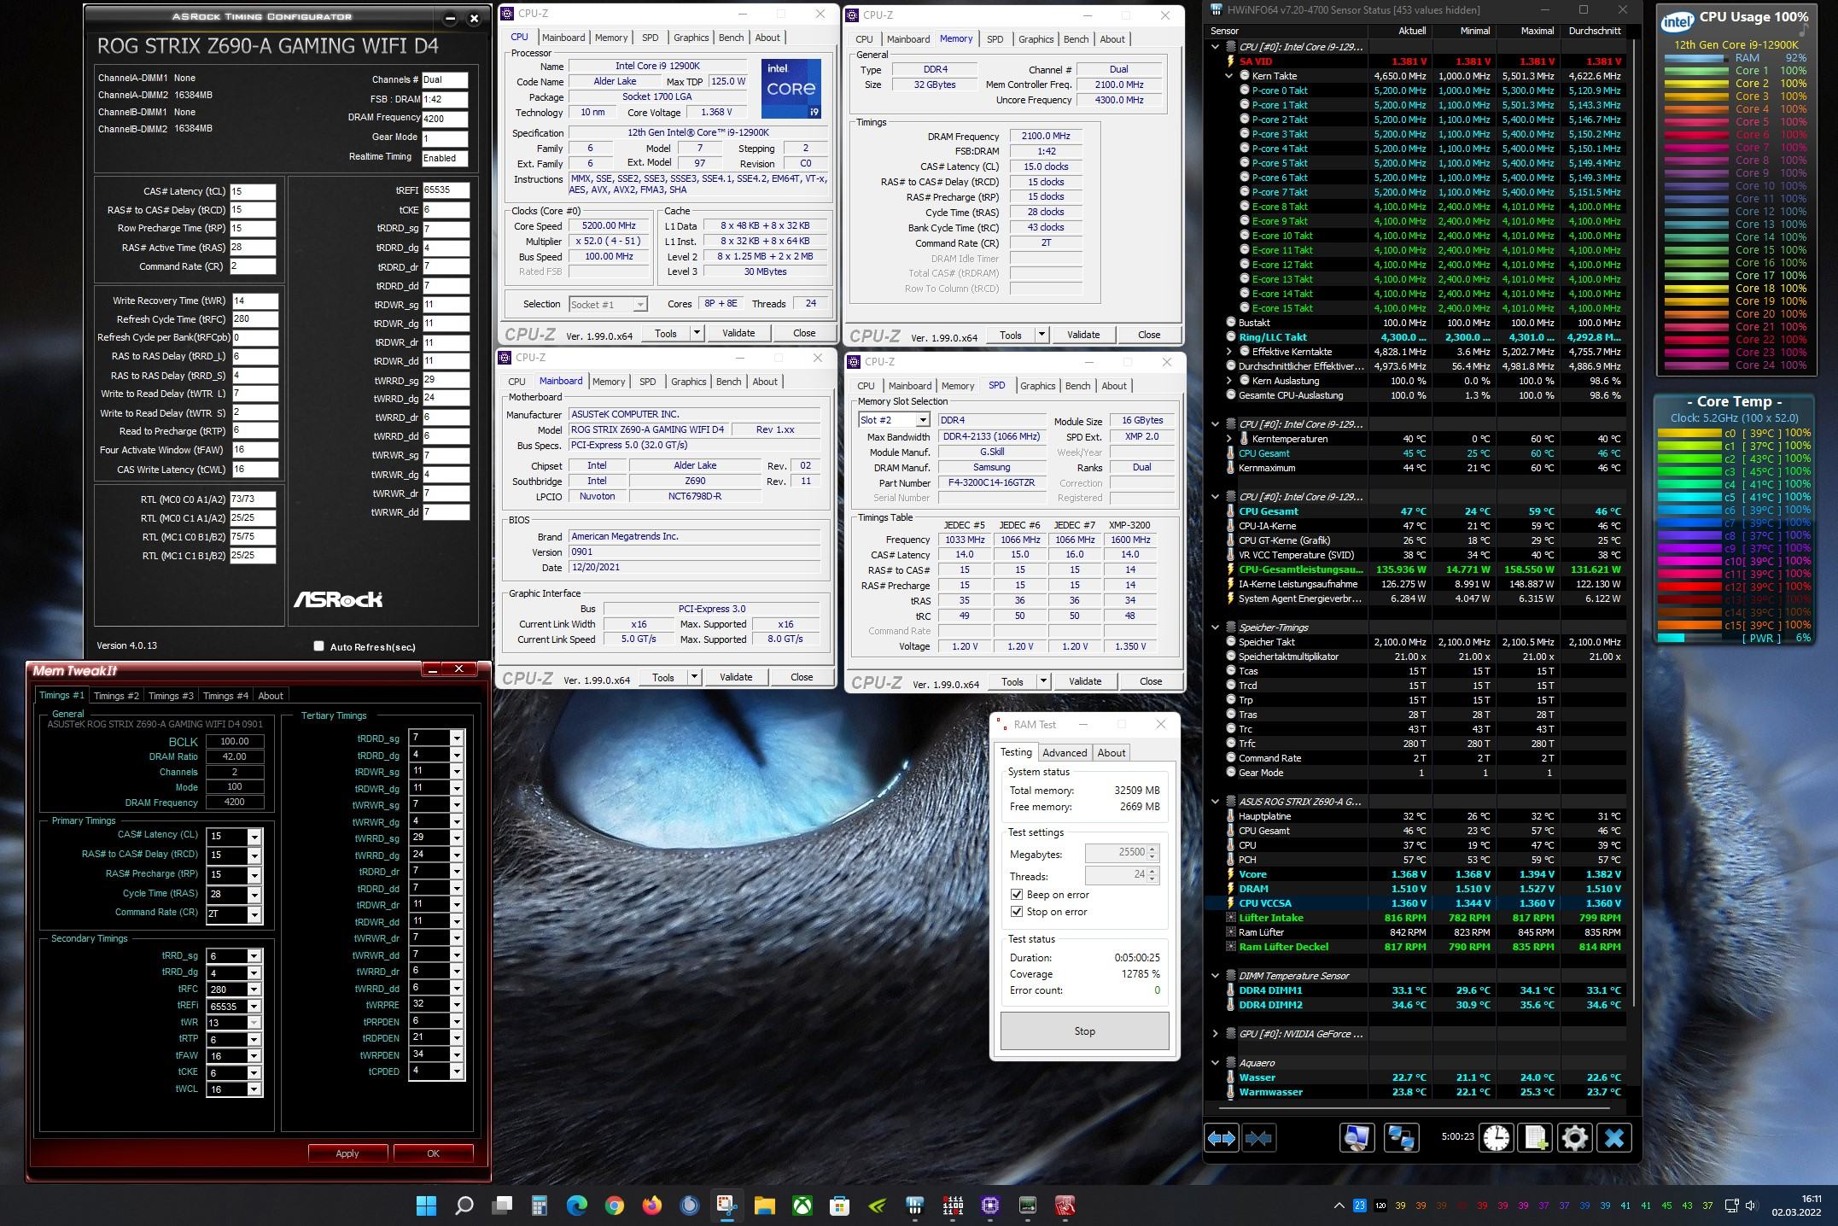Click the Apply button in MemTweakIt
Screen dimensions: 1838x1226
coord(347,1152)
